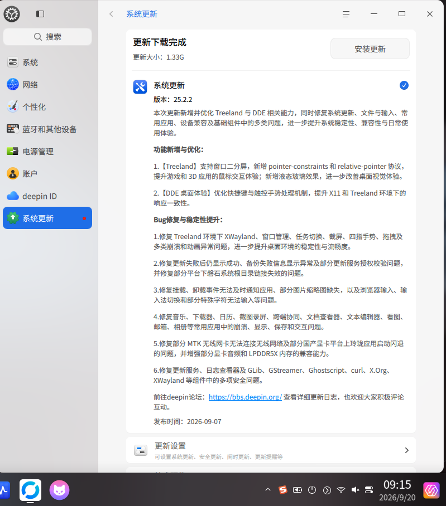Click the 功能新增与优化 heading
446x506 pixels.
click(179, 149)
